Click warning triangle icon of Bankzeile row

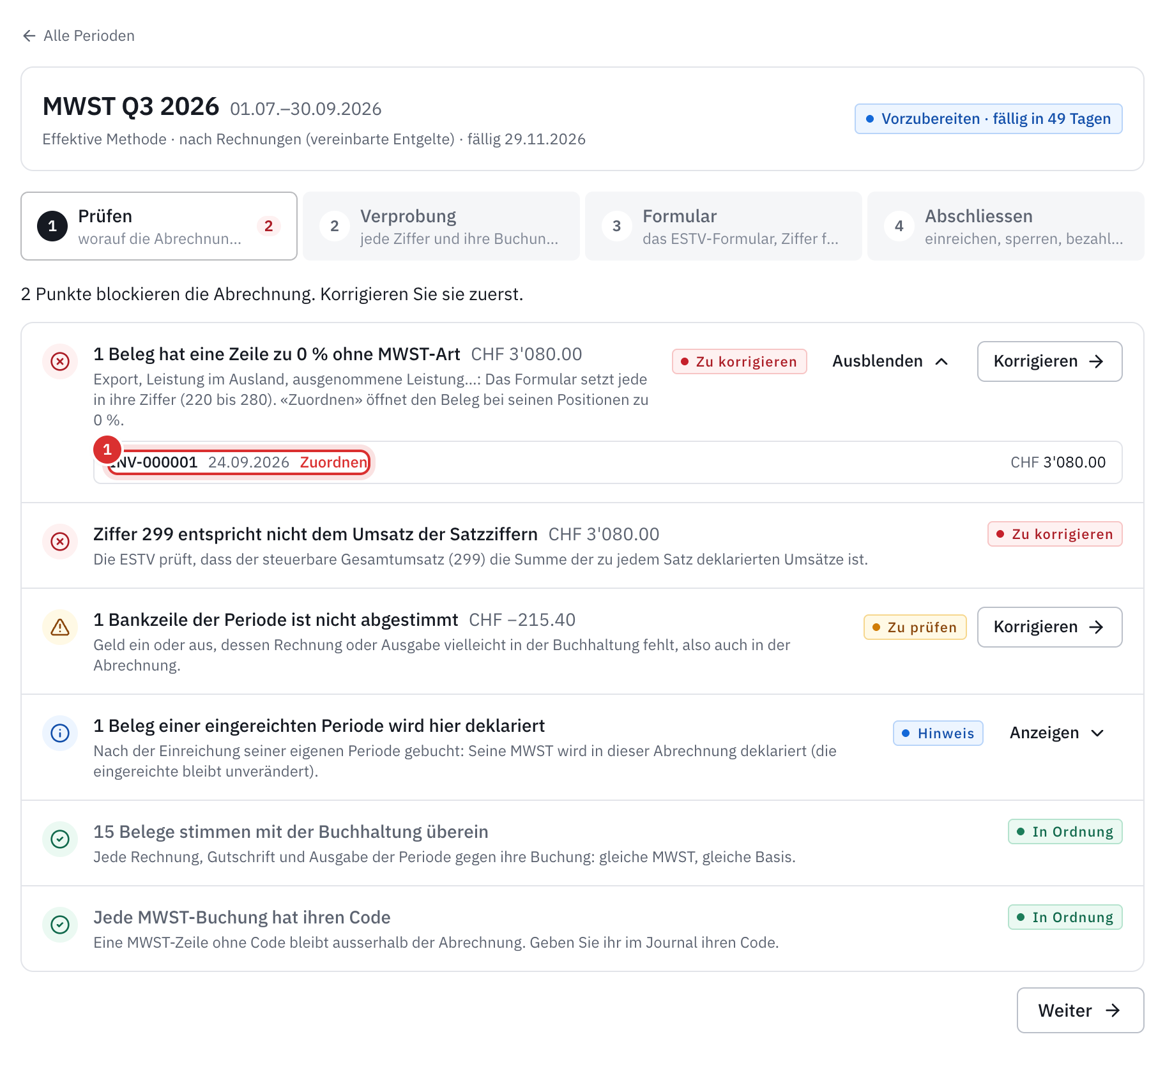pyautogui.click(x=60, y=627)
